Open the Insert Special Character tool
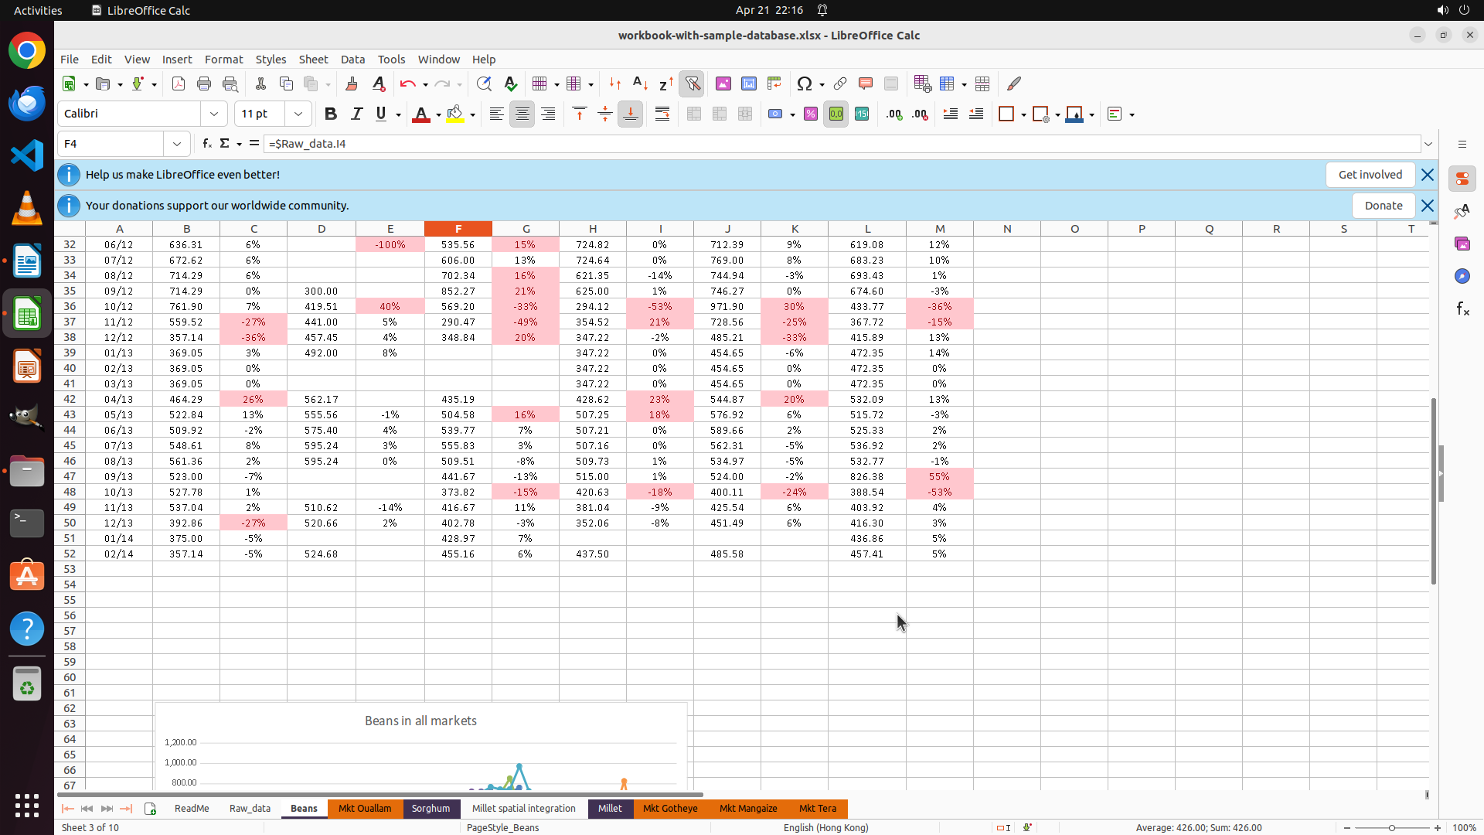Screen dimensions: 1484x835 (805, 84)
